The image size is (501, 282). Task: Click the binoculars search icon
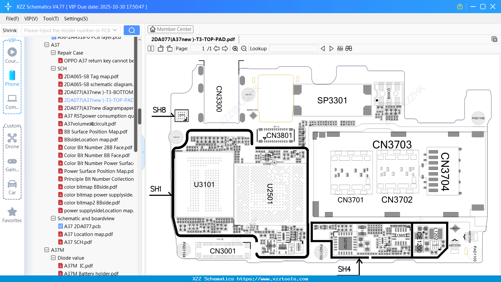pyautogui.click(x=349, y=48)
